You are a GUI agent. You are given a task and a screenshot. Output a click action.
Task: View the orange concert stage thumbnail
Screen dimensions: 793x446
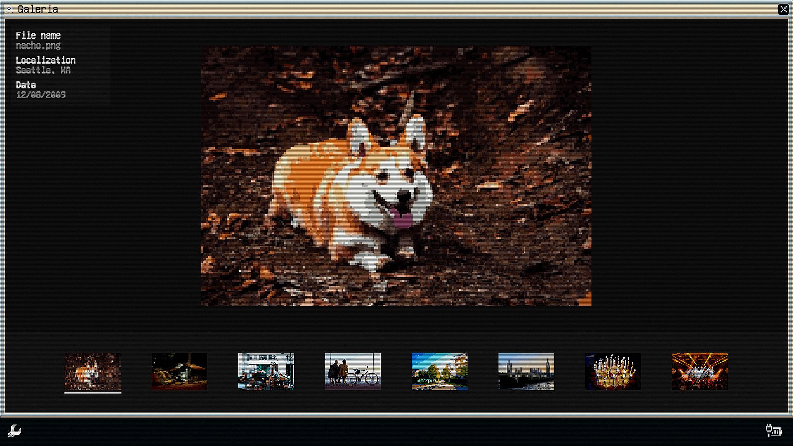700,371
